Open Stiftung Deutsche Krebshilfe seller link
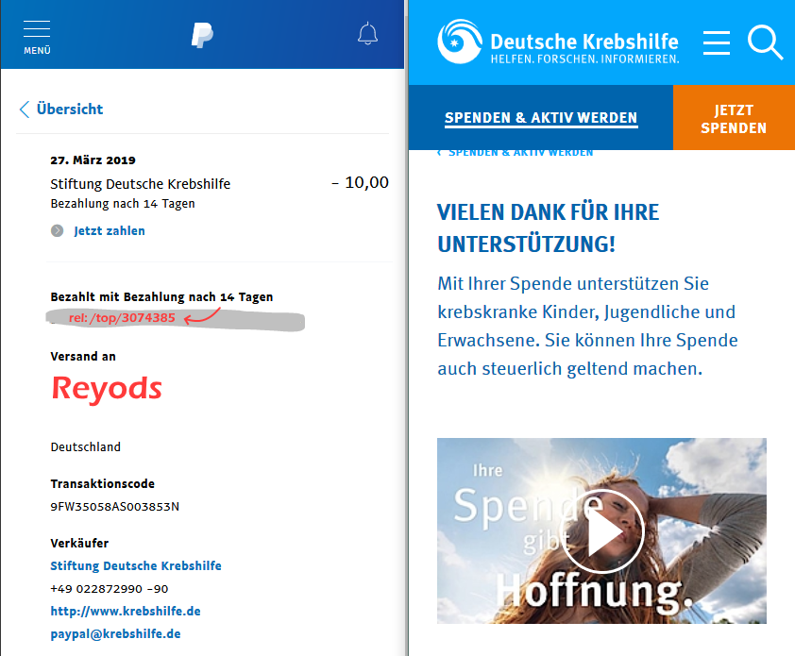 [136, 565]
